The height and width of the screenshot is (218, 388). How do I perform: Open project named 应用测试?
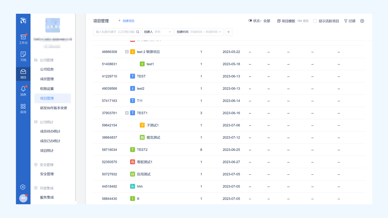[144, 174]
